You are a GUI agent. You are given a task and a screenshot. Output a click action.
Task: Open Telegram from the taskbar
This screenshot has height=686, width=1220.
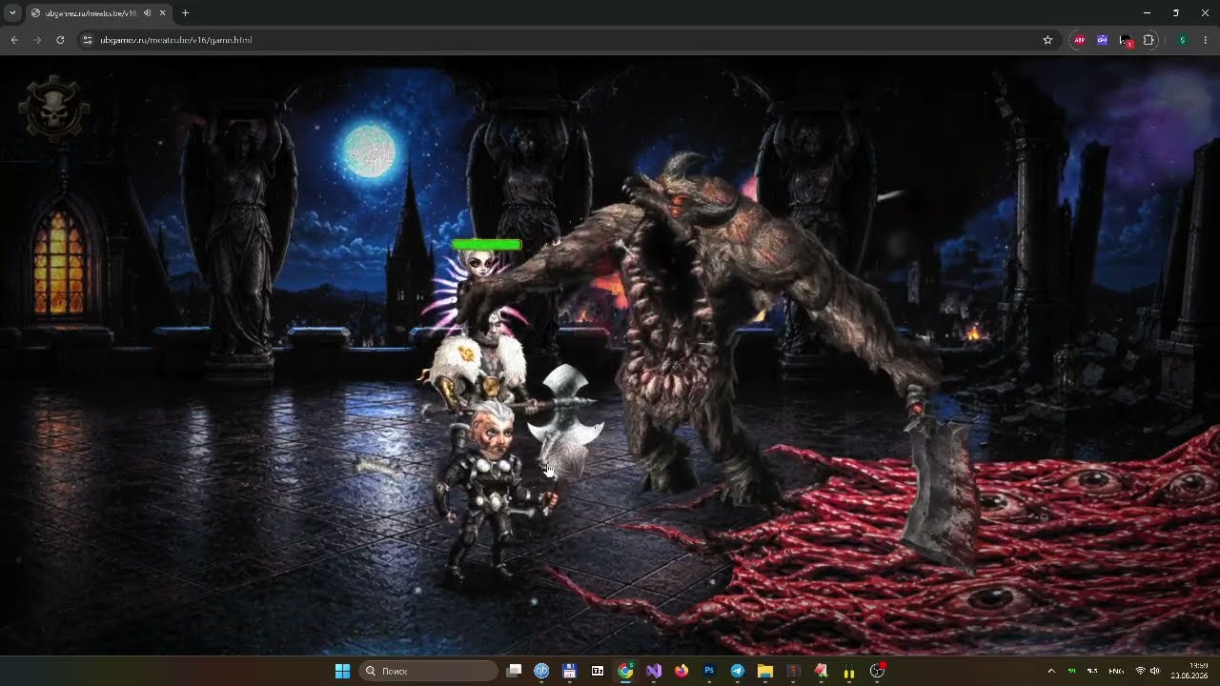tap(737, 671)
